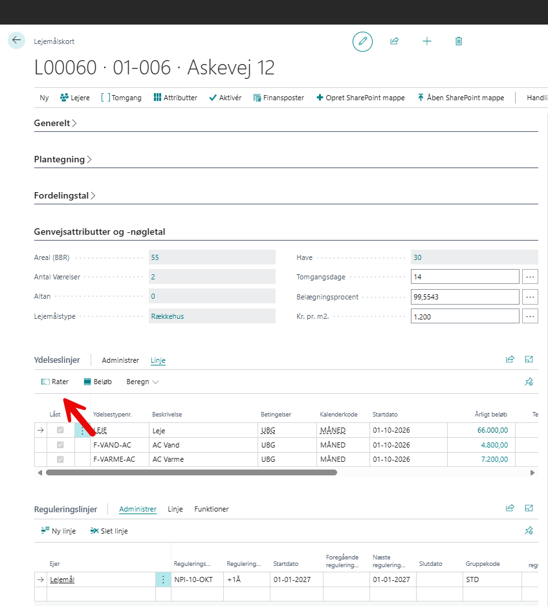Select Linje tab in Reguleringslinjer

[175, 510]
